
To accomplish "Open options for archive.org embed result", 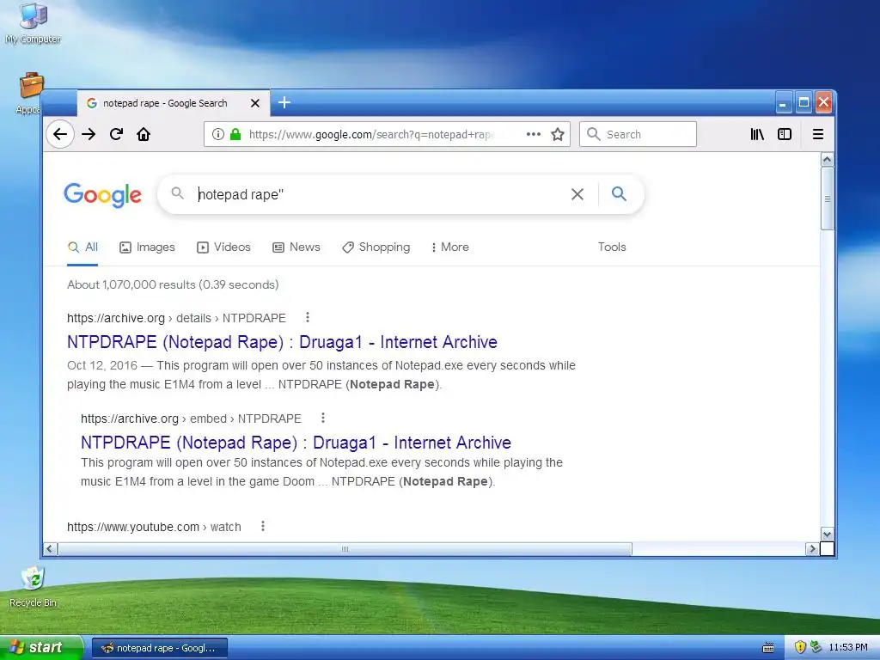I will 323,419.
